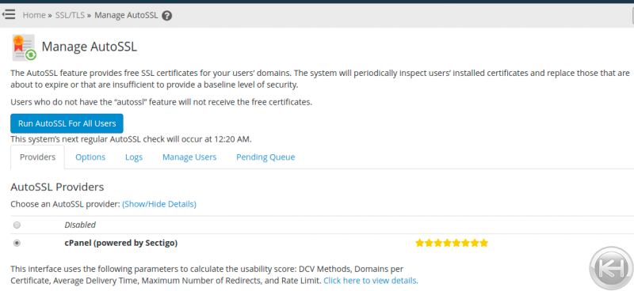Switch to the Providers tab
This screenshot has height=291, width=634.
click(x=37, y=157)
